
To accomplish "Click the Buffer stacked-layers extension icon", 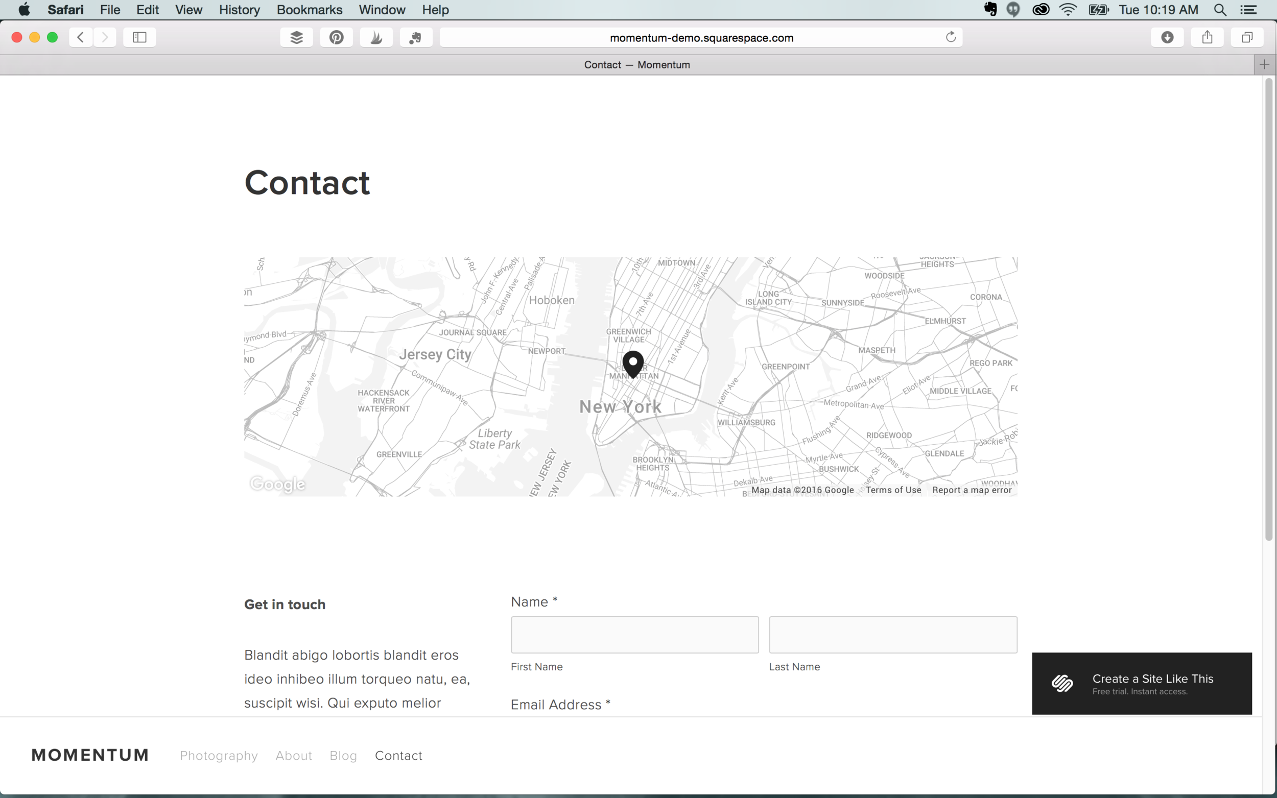I will point(297,37).
